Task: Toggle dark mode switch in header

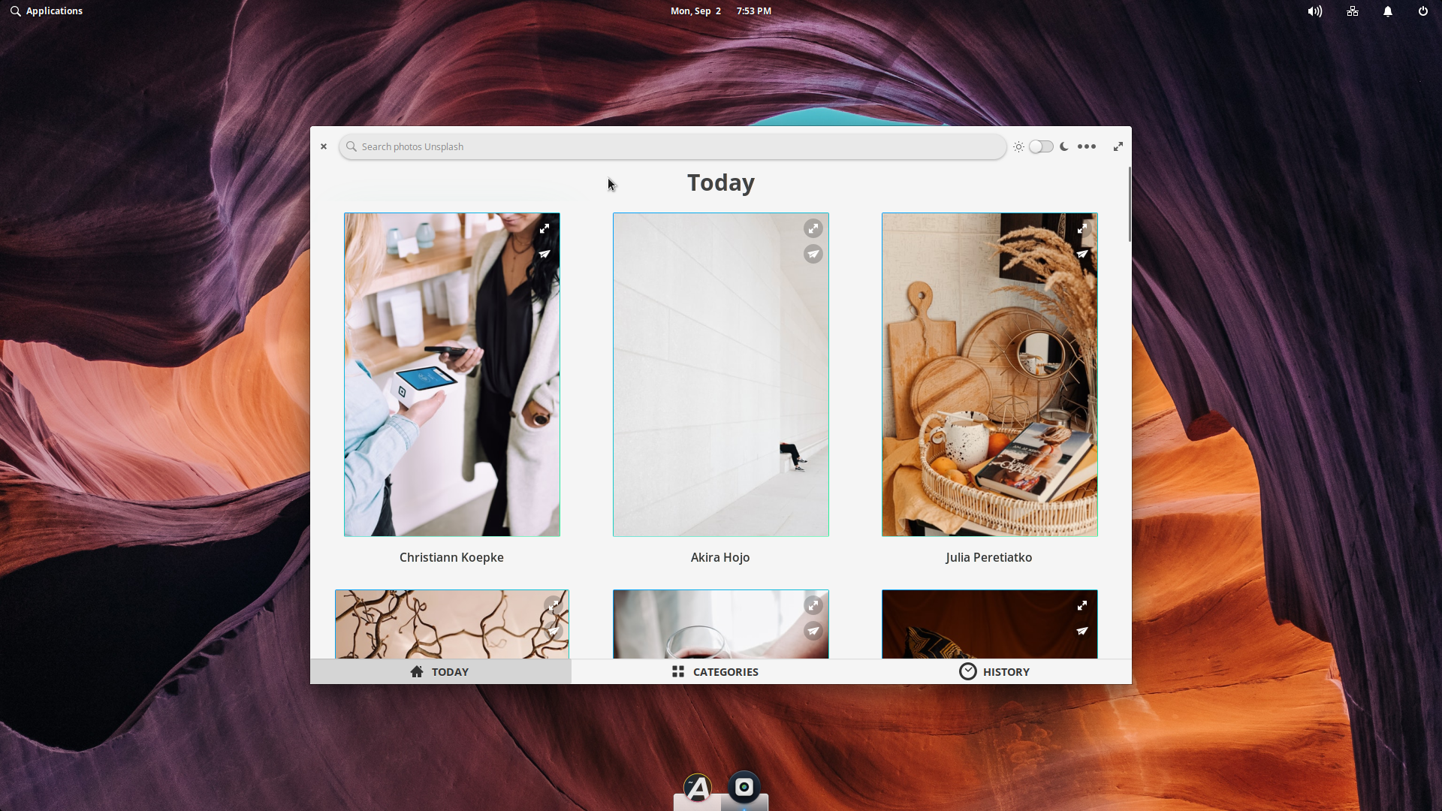Action: pyautogui.click(x=1041, y=146)
